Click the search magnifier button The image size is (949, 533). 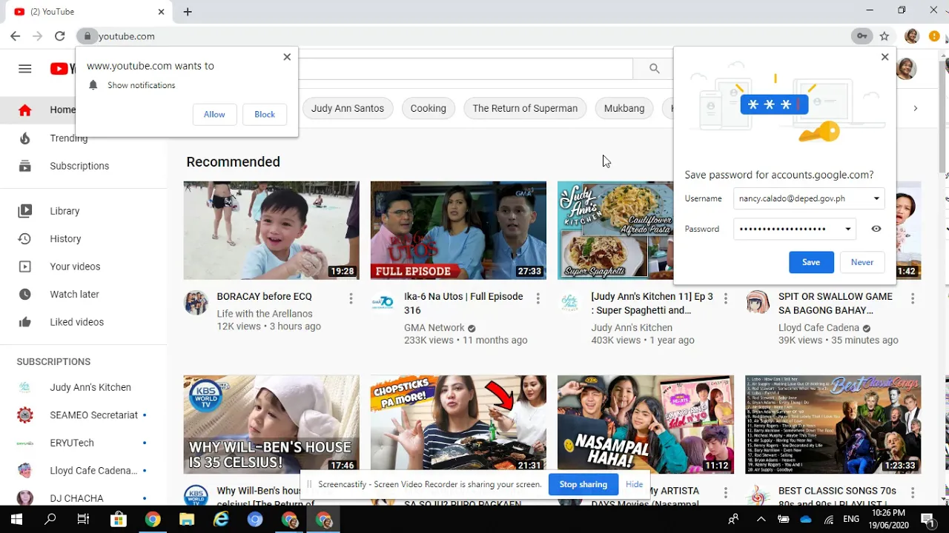click(x=654, y=69)
